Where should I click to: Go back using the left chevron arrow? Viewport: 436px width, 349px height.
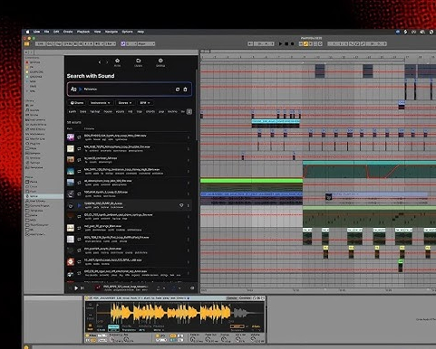(100, 62)
